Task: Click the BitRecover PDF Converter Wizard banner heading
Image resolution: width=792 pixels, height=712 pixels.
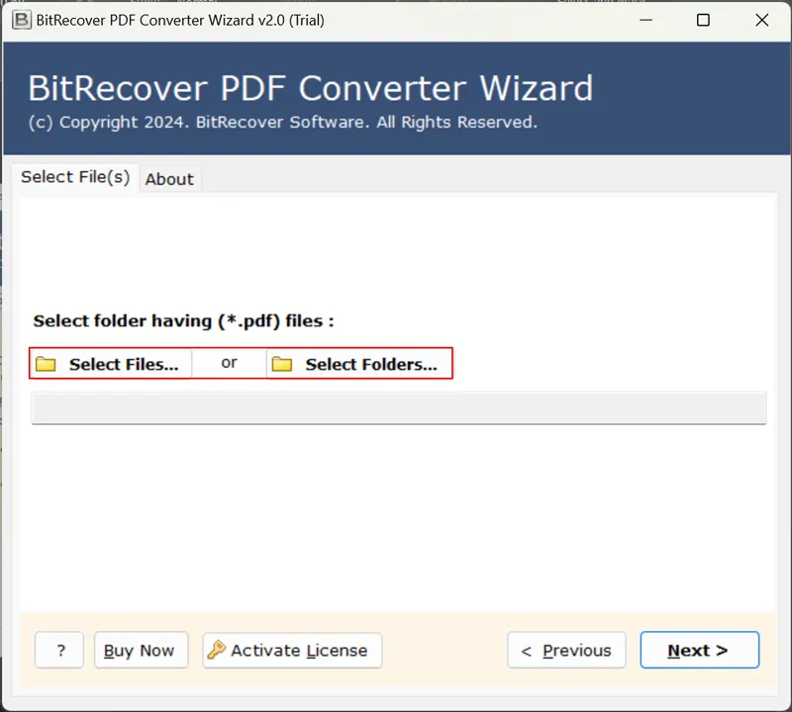Action: pyautogui.click(x=310, y=88)
